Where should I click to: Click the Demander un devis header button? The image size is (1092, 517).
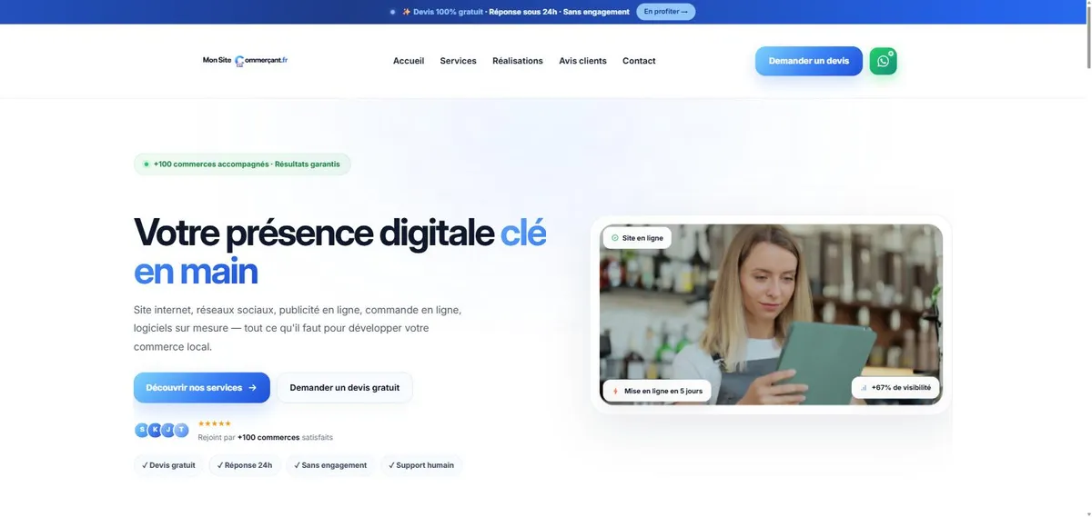pos(809,61)
